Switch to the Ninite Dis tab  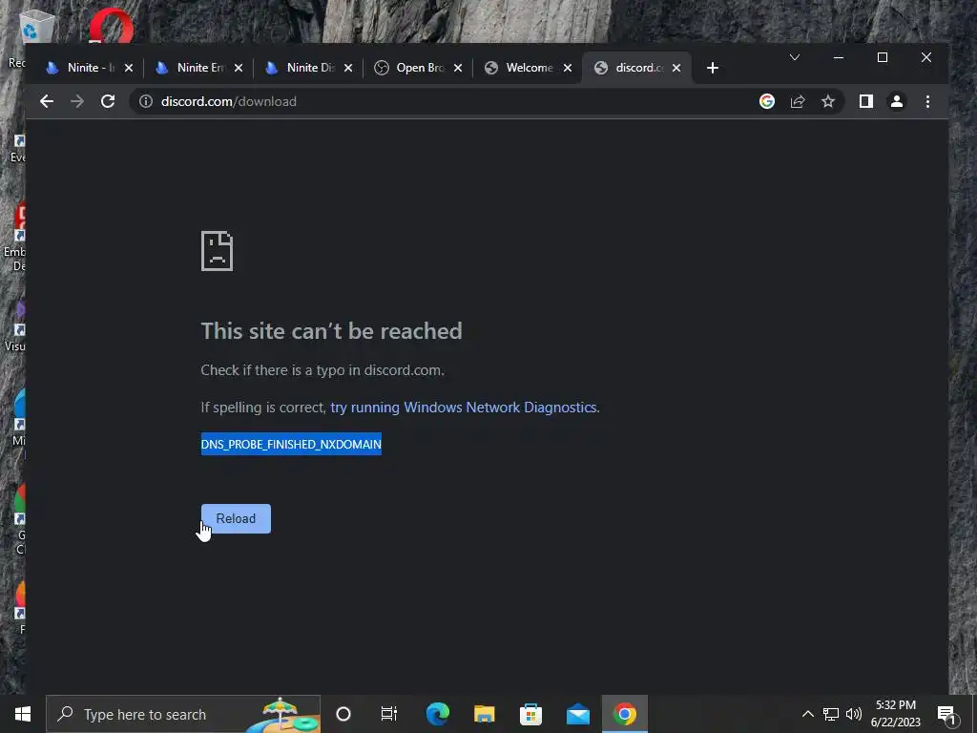(x=309, y=68)
